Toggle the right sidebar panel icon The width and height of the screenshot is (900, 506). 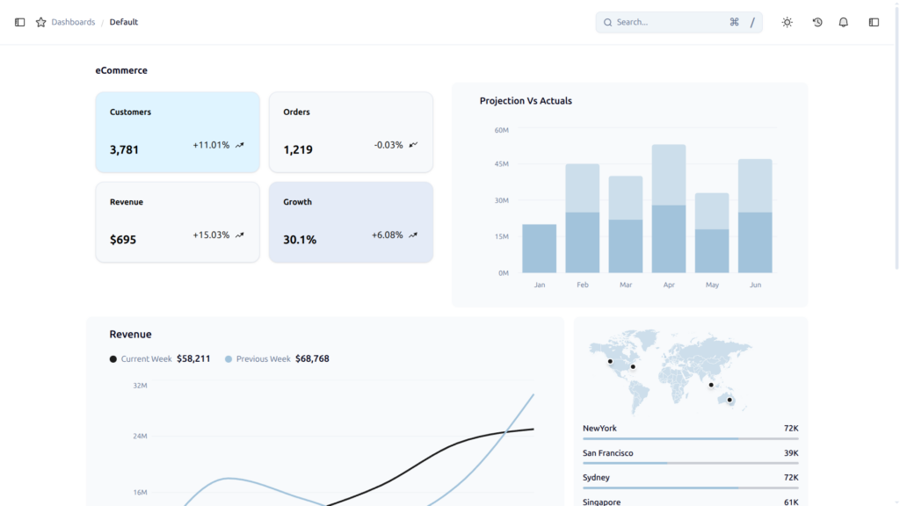pos(874,22)
